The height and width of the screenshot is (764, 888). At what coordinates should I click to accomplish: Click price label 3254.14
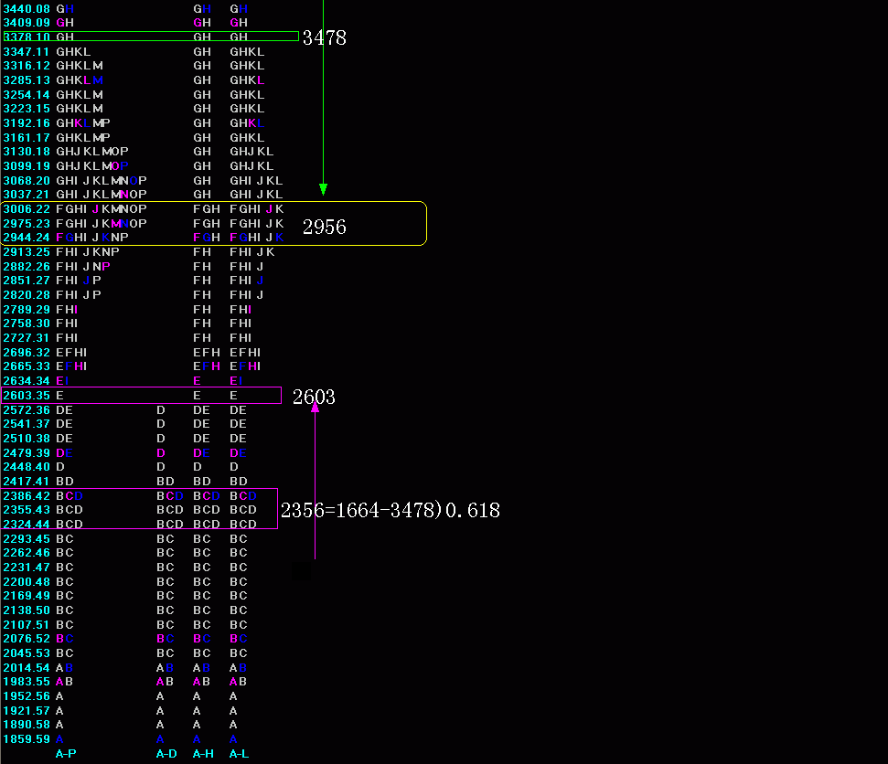[x=27, y=95]
